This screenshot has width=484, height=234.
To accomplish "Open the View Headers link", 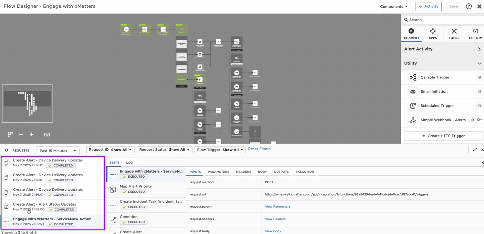I will point(275,219).
